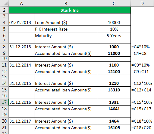Click row header 2
Image resolution: width=154 pixels, height=134 pixels.
click(x=4, y=10)
